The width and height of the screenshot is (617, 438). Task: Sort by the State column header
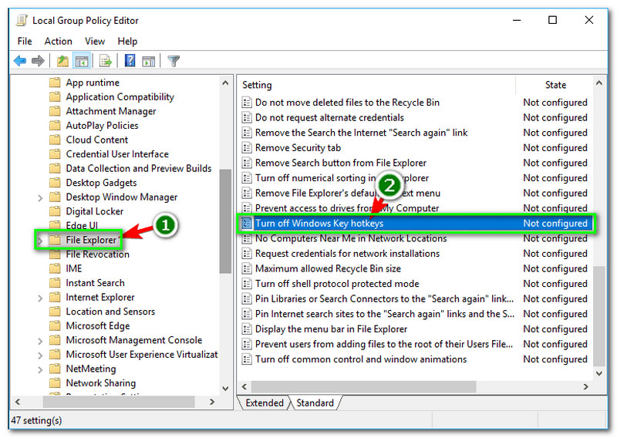(x=555, y=85)
